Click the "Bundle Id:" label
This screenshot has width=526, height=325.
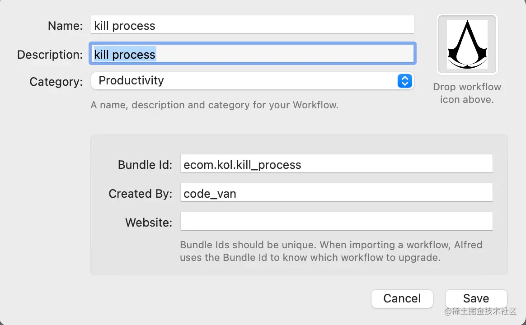(145, 165)
